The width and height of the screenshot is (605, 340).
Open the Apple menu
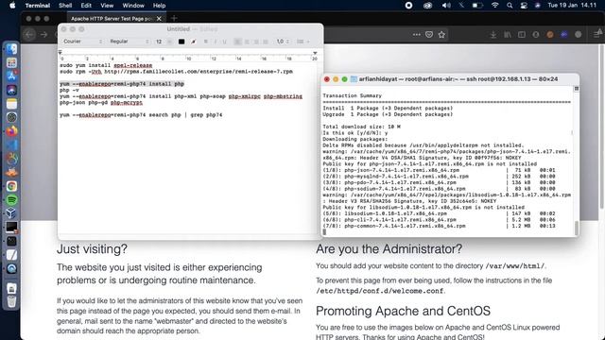12,6
